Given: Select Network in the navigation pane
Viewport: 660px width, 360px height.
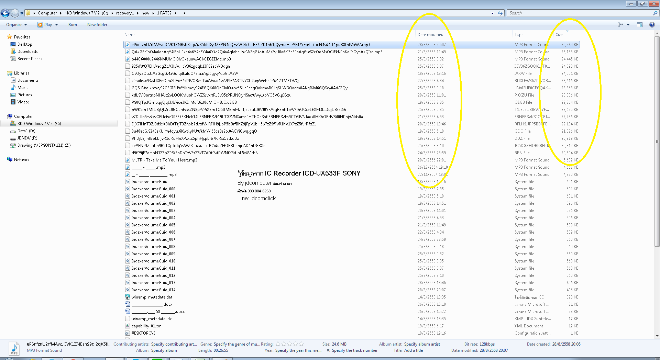Looking at the screenshot, I should click(x=22, y=160).
